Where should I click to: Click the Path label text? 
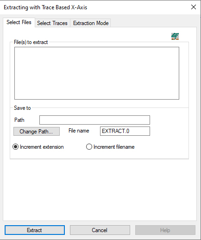(19, 120)
